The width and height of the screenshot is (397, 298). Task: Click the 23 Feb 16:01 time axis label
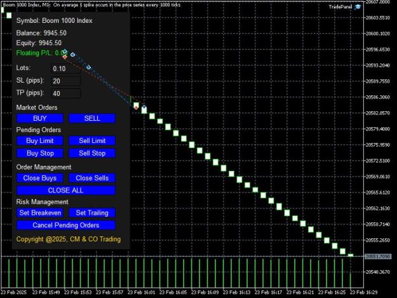tap(141, 292)
